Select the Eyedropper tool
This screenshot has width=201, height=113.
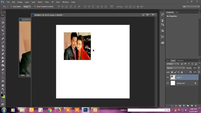pyautogui.click(x=3, y=34)
